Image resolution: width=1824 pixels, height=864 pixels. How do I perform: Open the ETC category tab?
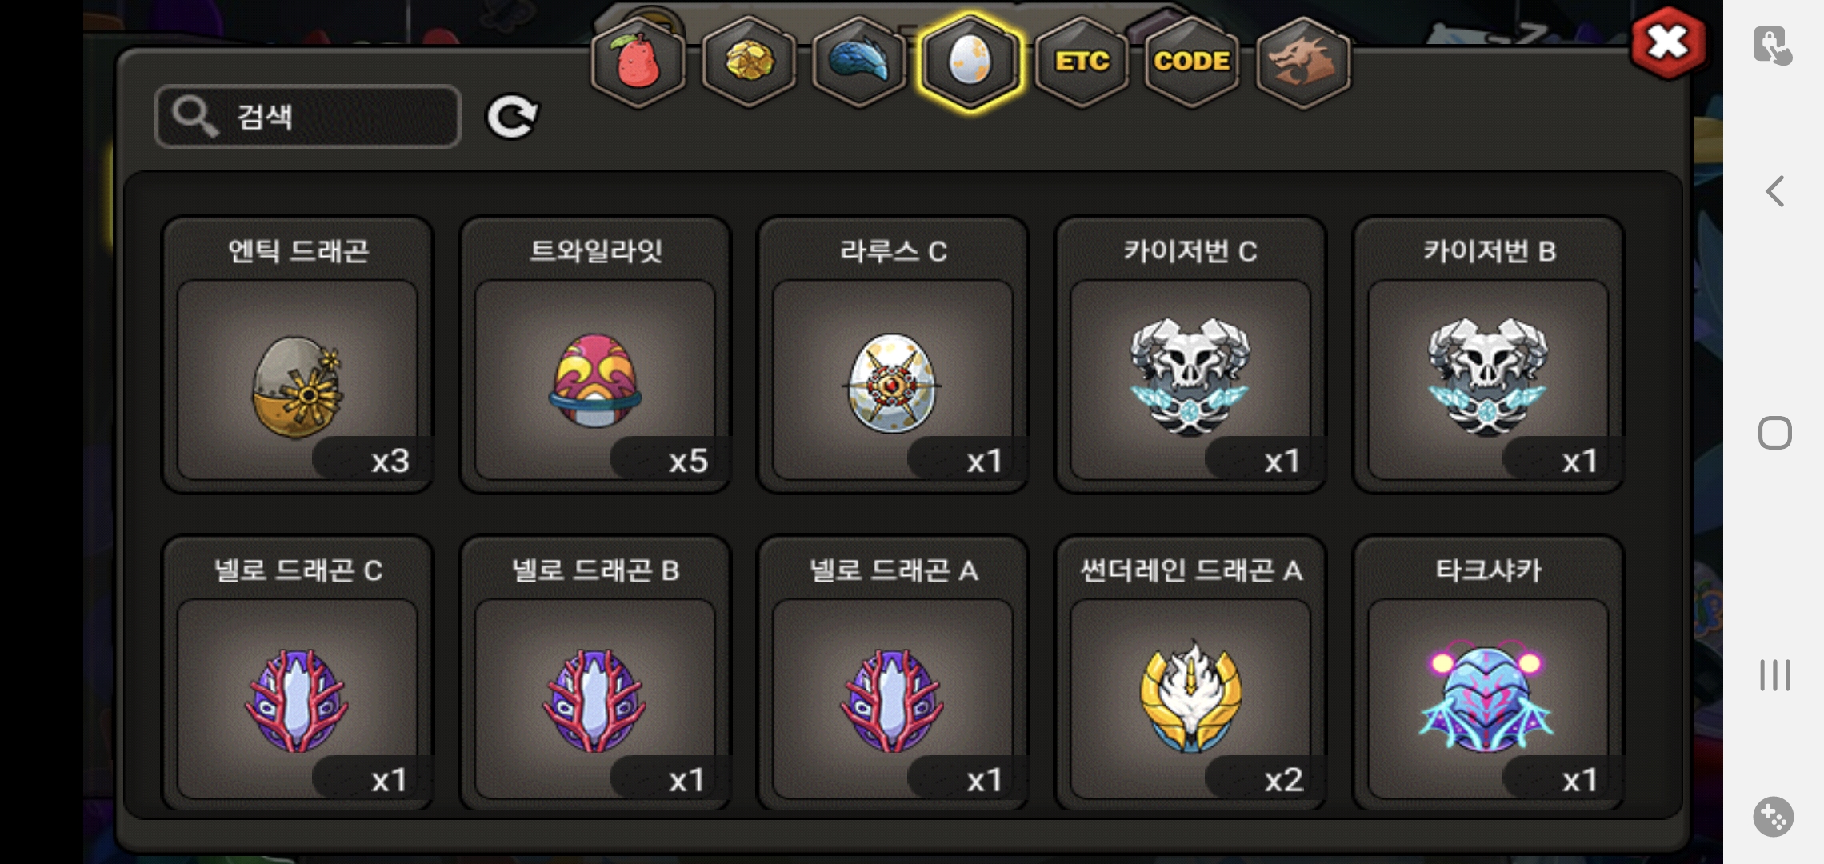(x=1082, y=62)
